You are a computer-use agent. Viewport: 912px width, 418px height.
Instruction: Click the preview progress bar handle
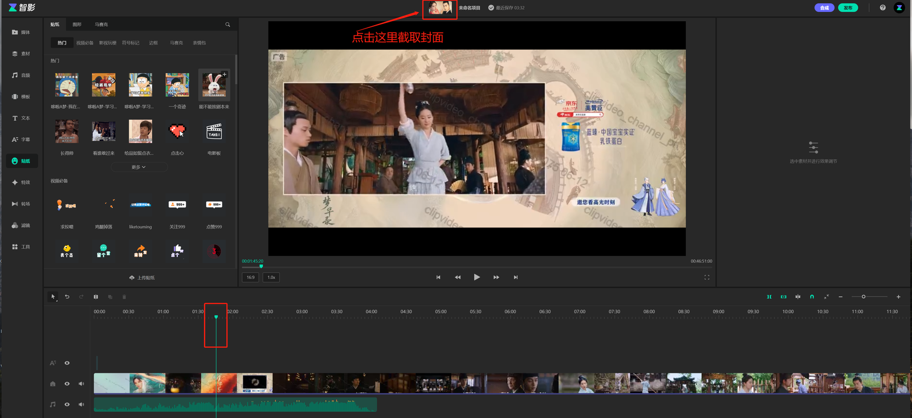261,266
